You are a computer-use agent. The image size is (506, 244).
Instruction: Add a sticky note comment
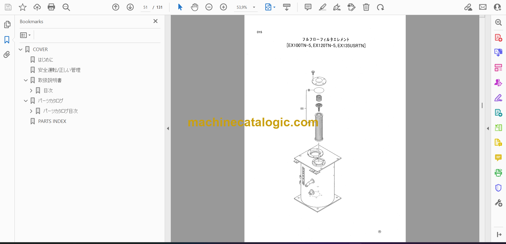point(308,7)
